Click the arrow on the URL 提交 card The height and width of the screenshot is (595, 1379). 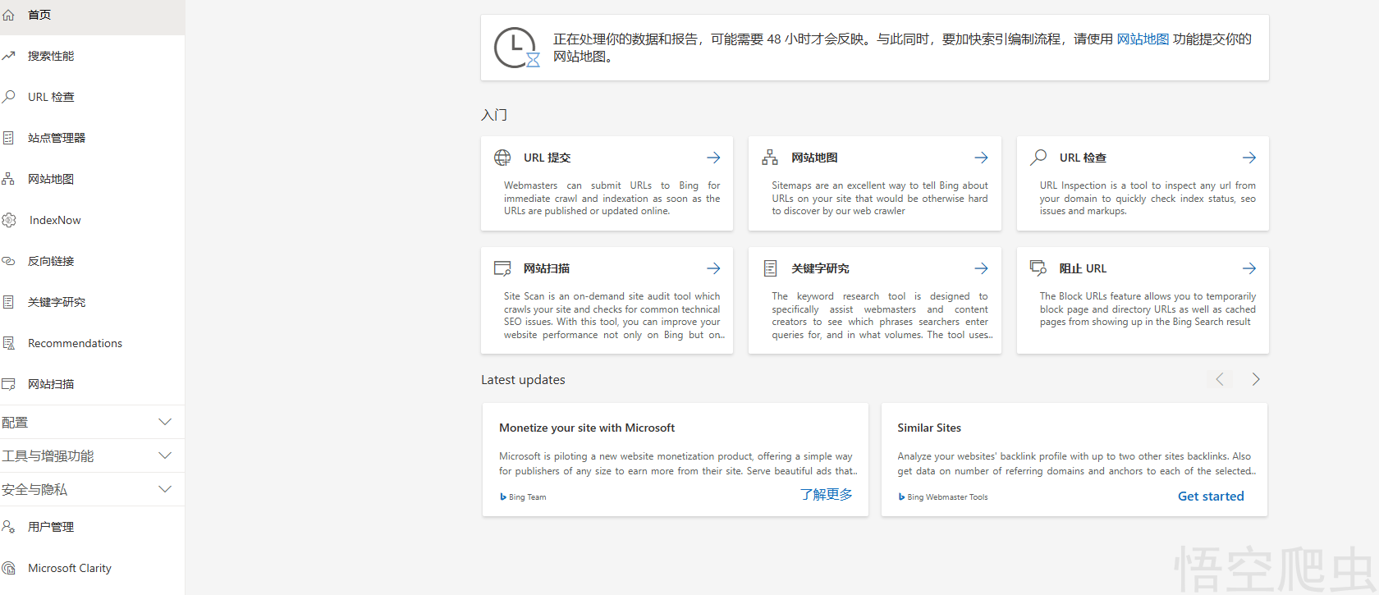click(x=713, y=158)
